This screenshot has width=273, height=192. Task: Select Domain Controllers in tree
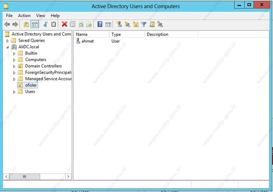[x=43, y=66]
